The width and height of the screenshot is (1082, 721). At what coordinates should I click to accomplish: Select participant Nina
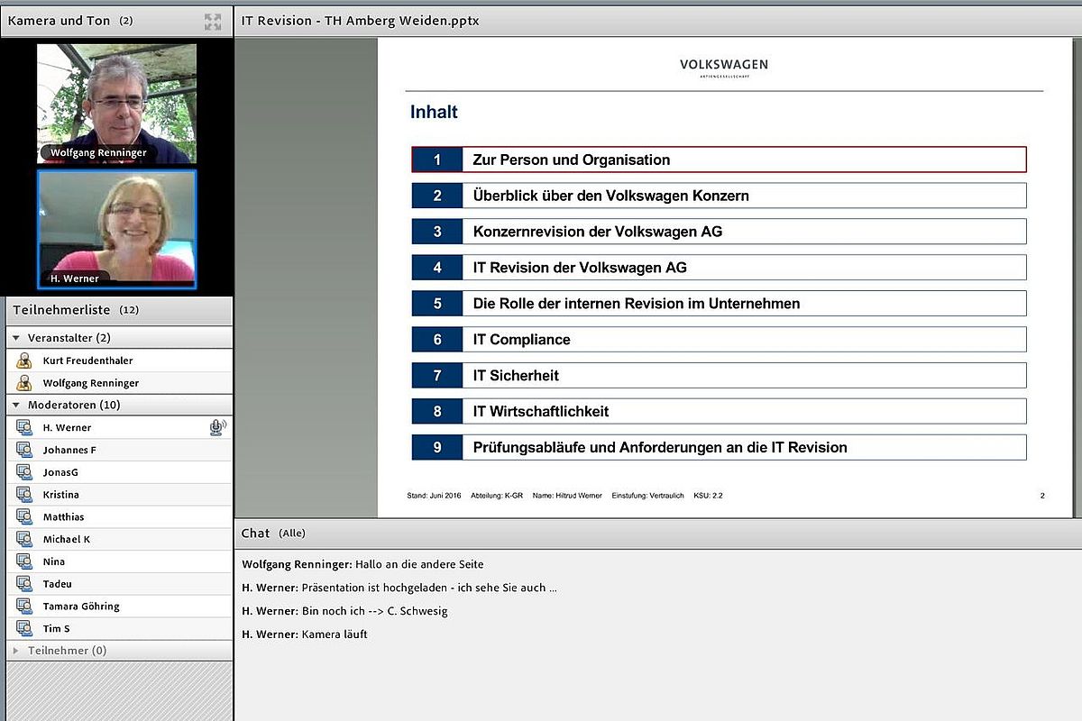(x=119, y=561)
